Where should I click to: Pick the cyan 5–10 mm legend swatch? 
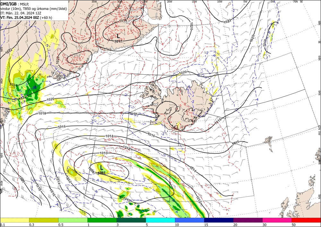pos(160,220)
